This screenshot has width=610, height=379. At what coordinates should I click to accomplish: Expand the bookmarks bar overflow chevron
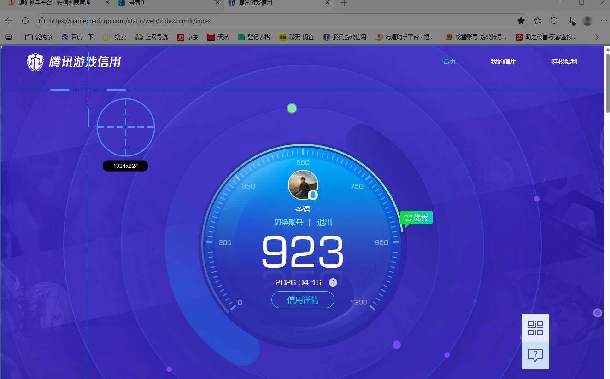coord(597,37)
